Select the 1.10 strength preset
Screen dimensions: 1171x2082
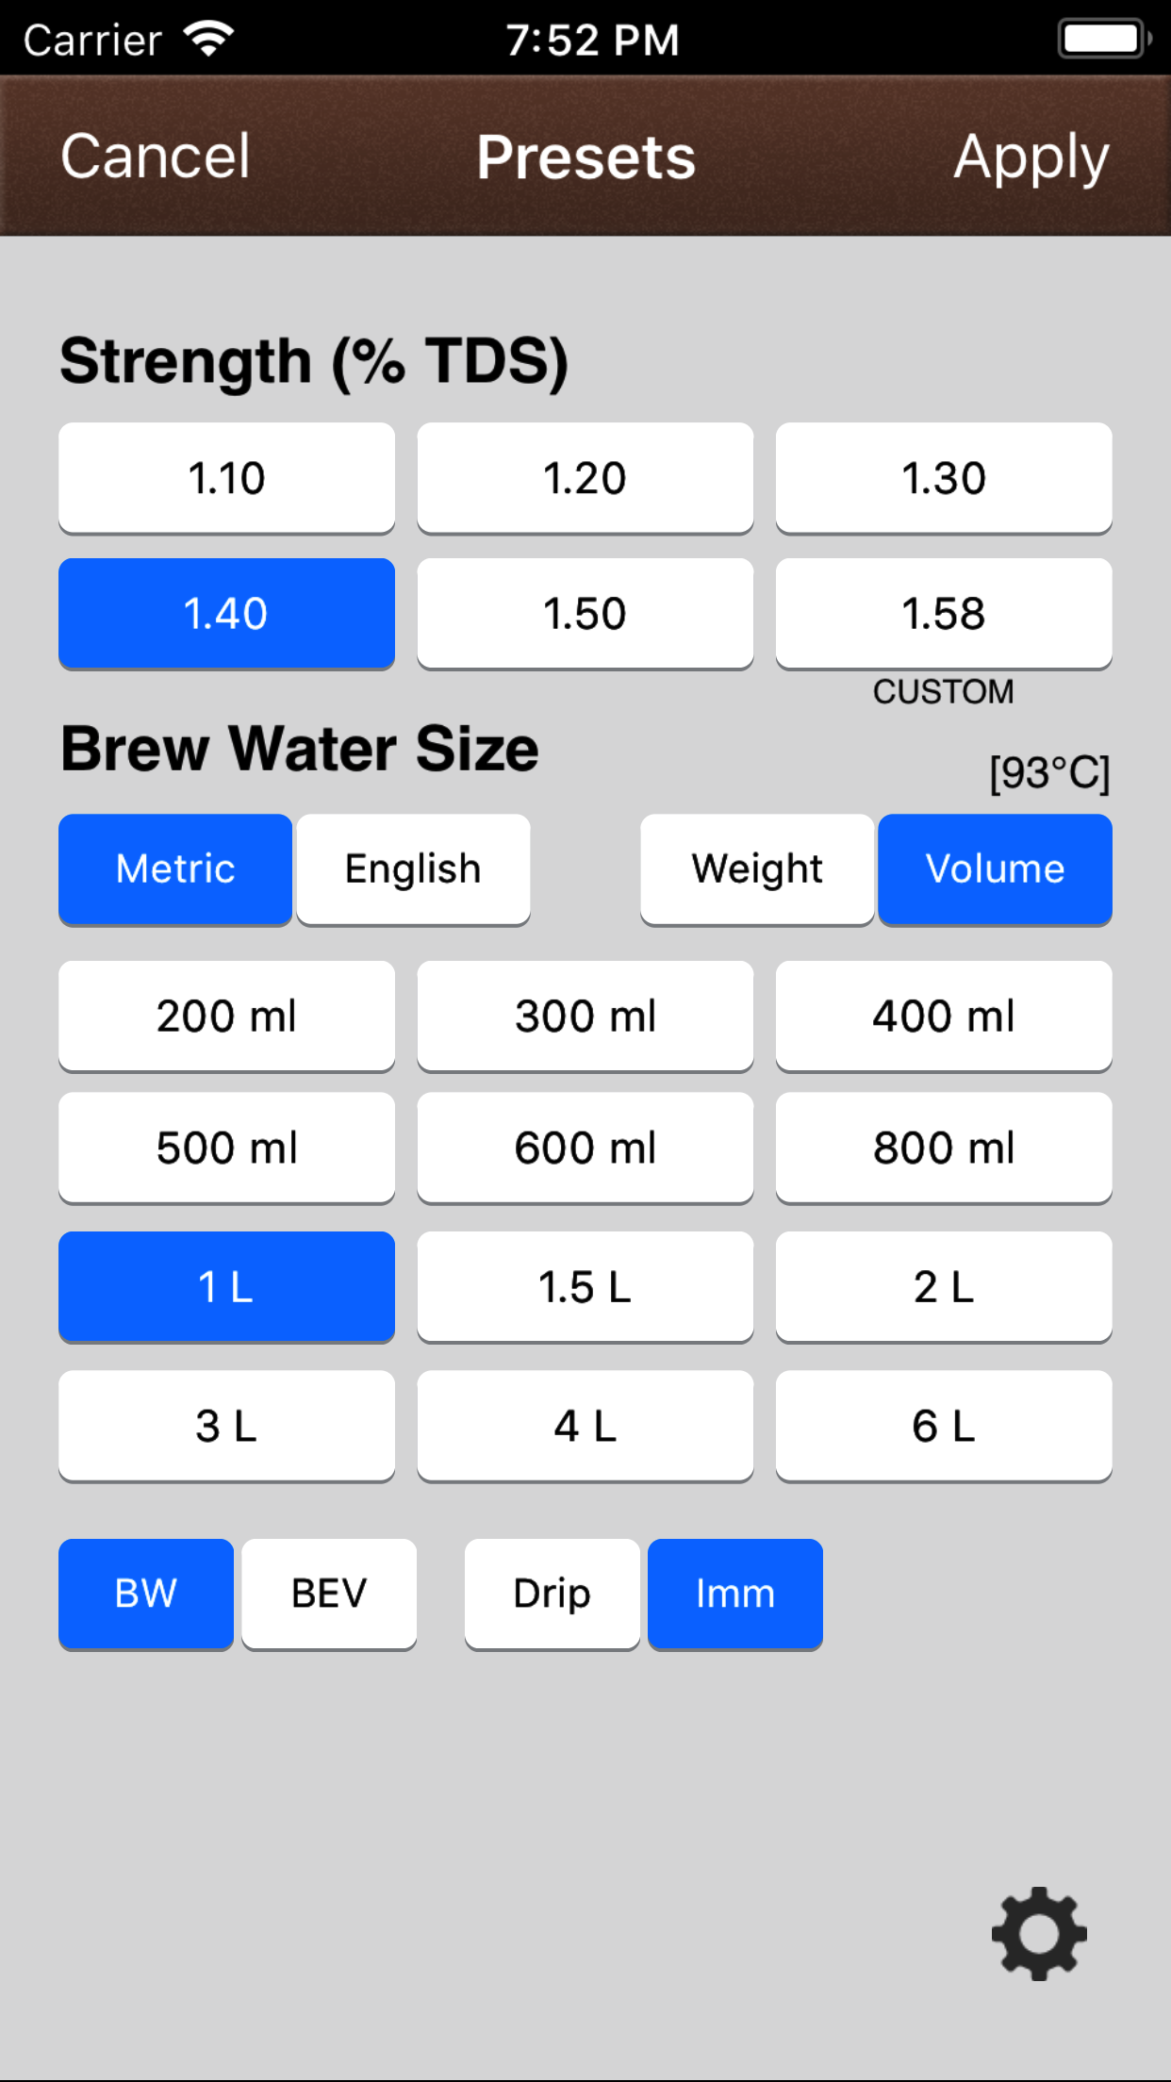tap(226, 478)
